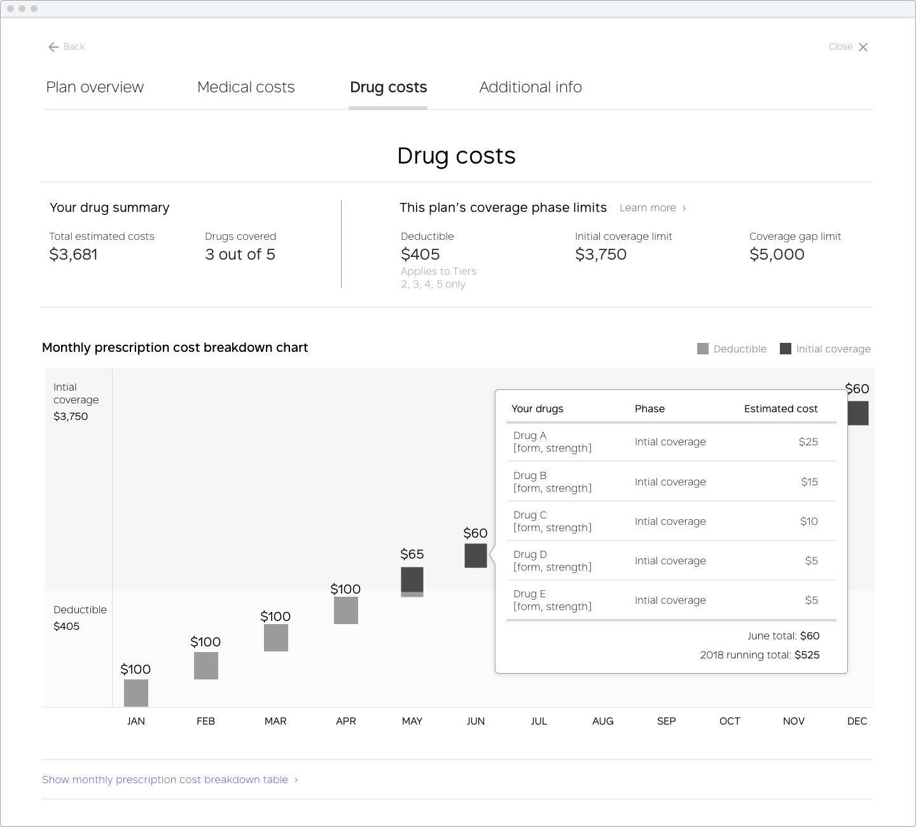The width and height of the screenshot is (916, 827).
Task: Click the JAN month label
Action: 136,721
